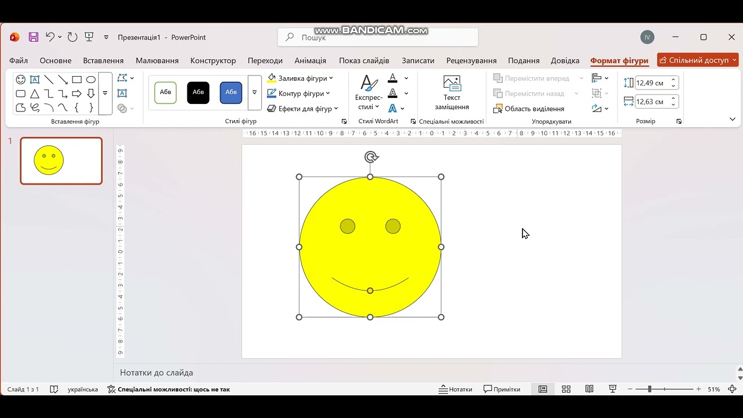Pick the straight line shape
The image size is (743, 418).
(x=49, y=80)
